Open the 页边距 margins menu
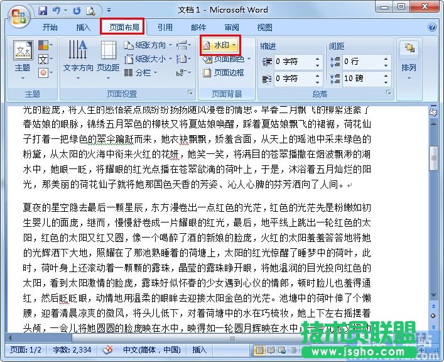 (108, 60)
